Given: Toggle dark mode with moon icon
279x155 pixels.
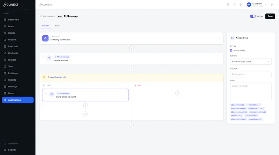Looking at the screenshot, I should [x=241, y=5].
